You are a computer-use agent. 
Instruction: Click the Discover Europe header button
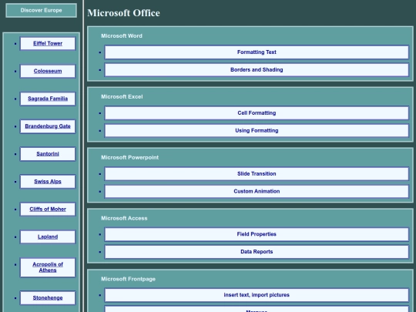(x=41, y=10)
